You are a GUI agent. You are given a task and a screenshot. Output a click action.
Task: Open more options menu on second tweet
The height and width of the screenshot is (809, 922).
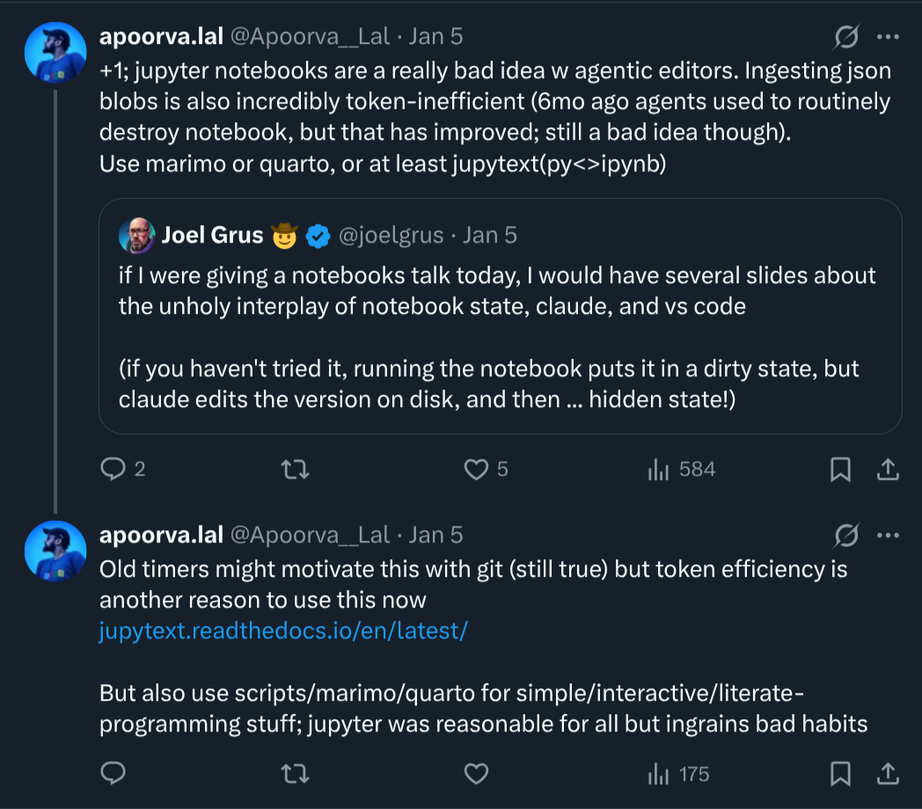pyautogui.click(x=889, y=535)
